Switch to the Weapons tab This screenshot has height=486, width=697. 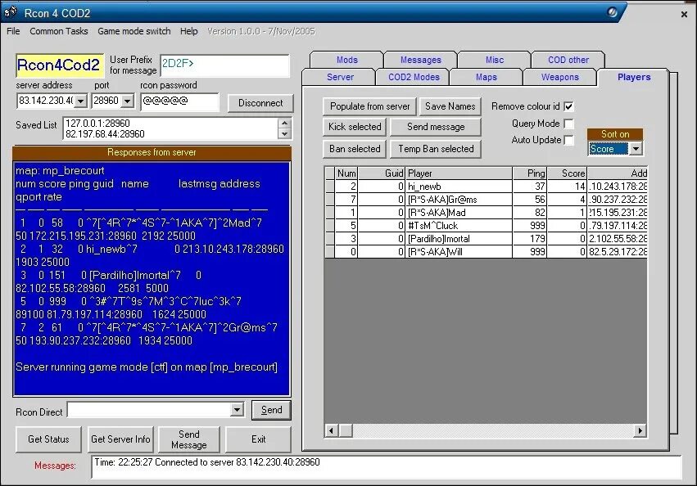(560, 77)
